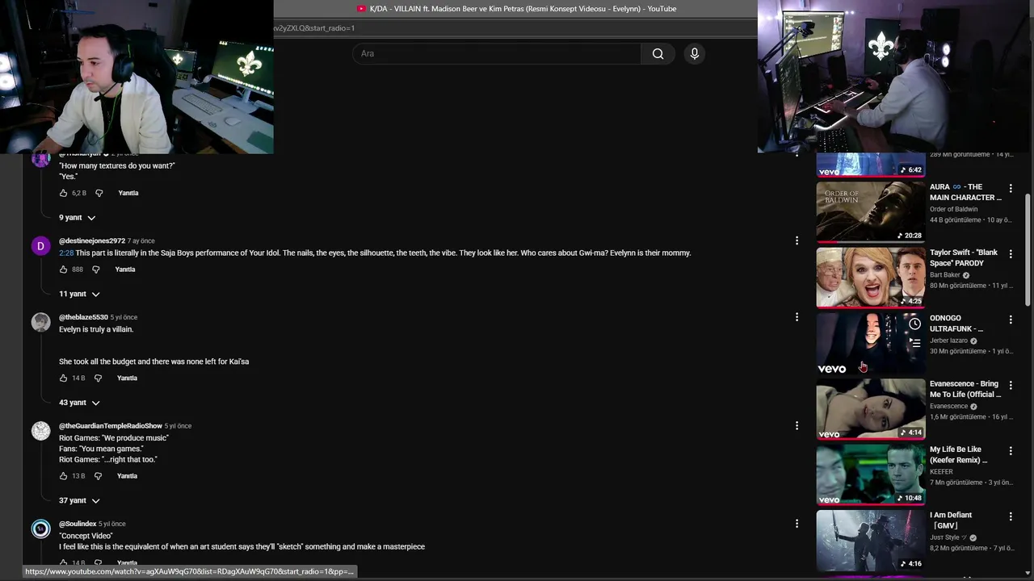Like the @destineejones2972 comment
The width and height of the screenshot is (1034, 581).
click(x=63, y=270)
